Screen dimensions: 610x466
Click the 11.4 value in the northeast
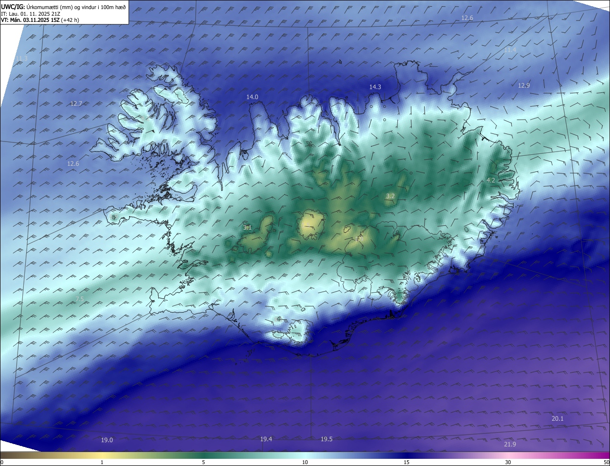point(510,50)
